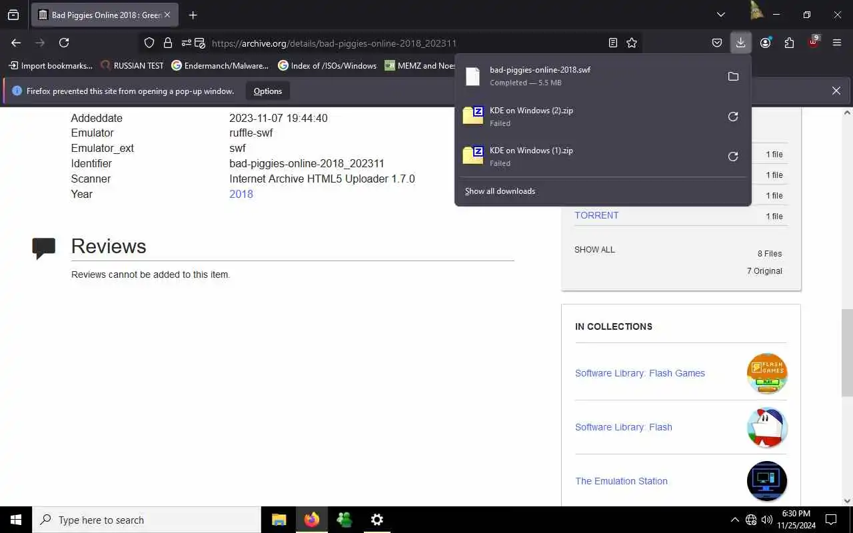The image size is (853, 533).
Task: Show bad-piggies-online-2018.swf in folder
Action: click(x=733, y=77)
